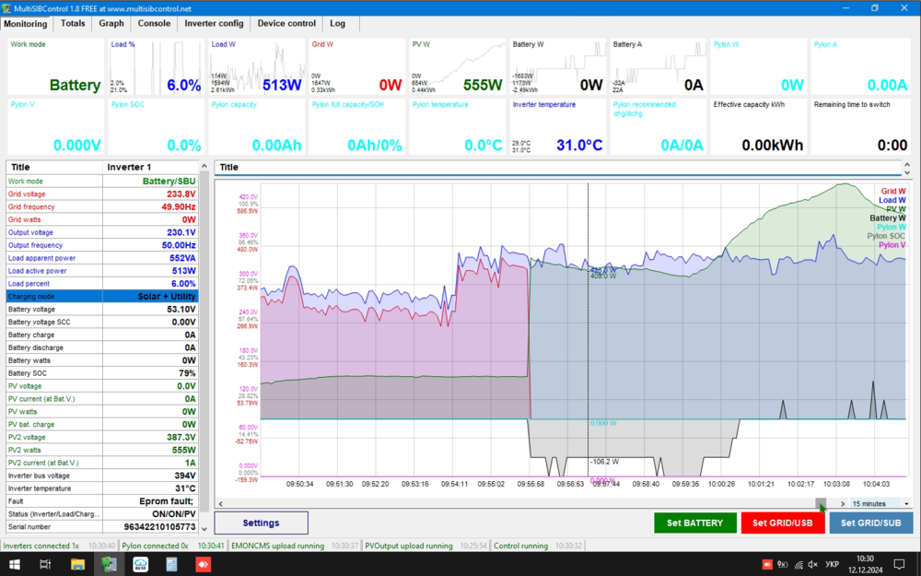The image size is (921, 576).
Task: Open the notification center icon
Action: click(899, 563)
